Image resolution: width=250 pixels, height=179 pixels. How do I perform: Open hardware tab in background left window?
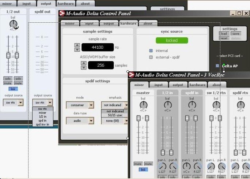(66, 4)
